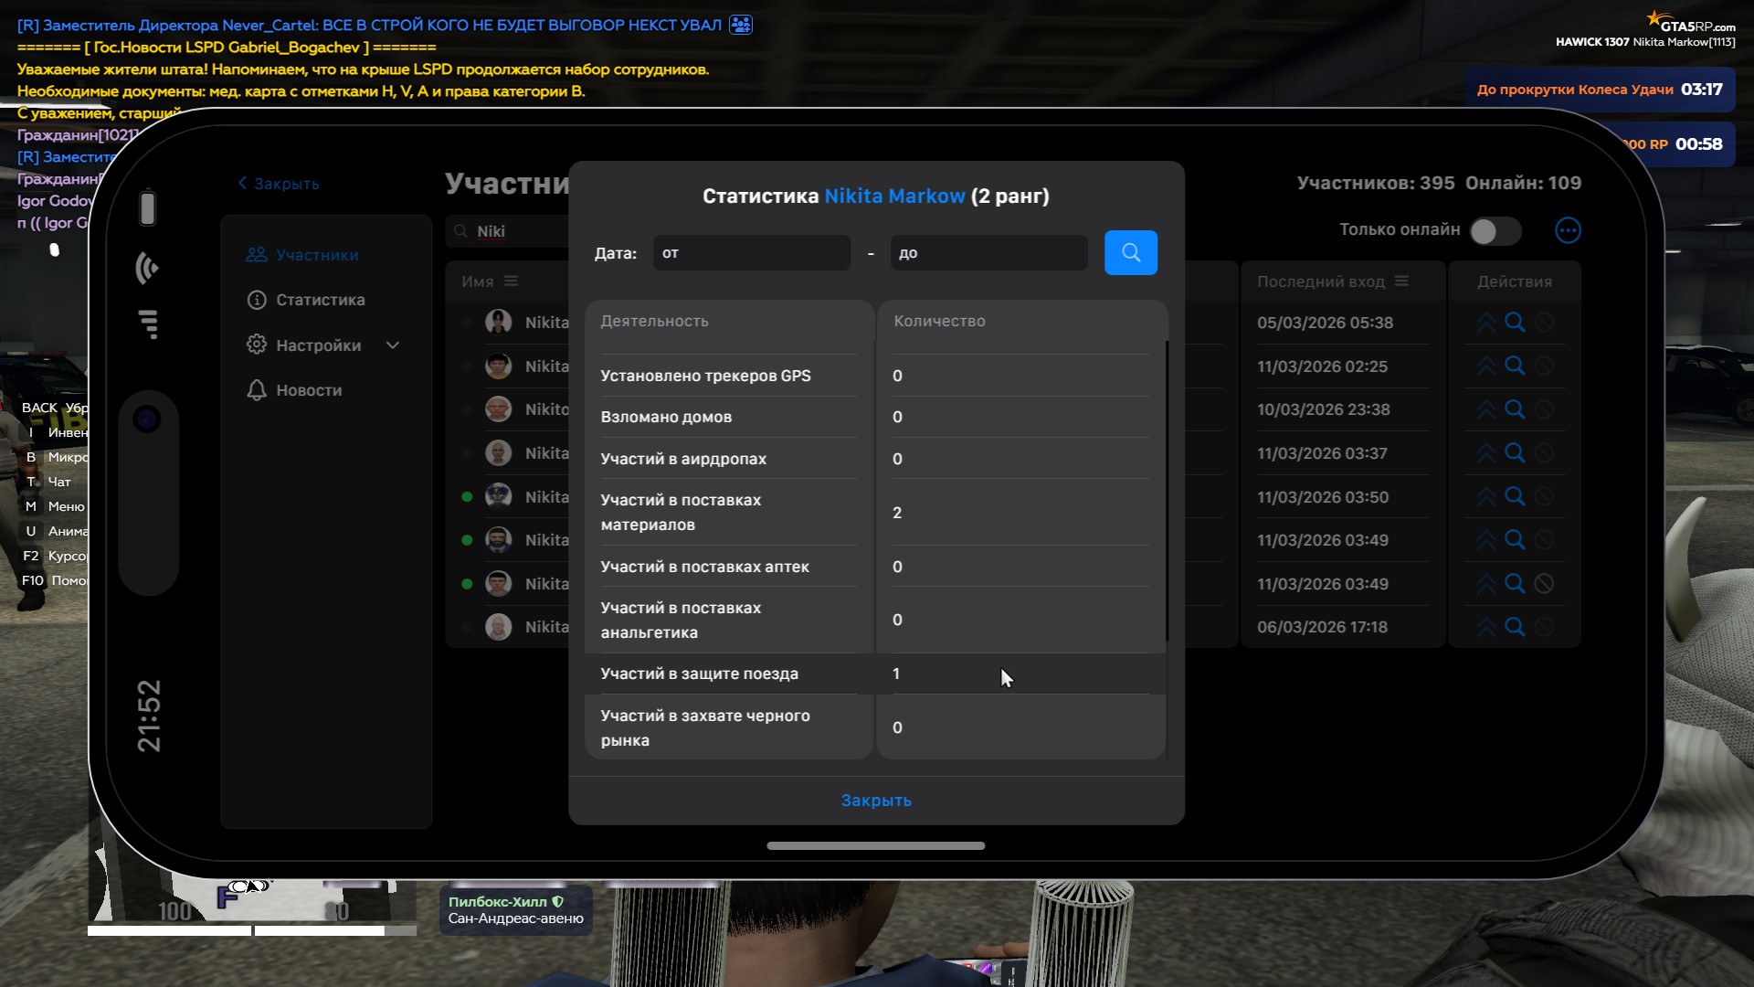The image size is (1754, 987).
Task: Sort by the Последний вход column
Action: 1401,281
